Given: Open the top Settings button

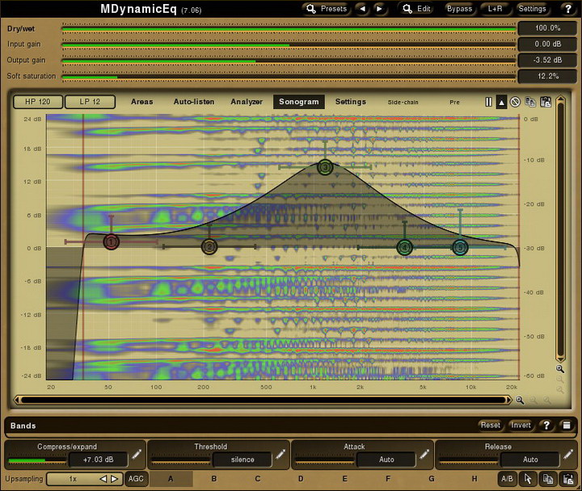Looking at the screenshot, I should (x=532, y=9).
